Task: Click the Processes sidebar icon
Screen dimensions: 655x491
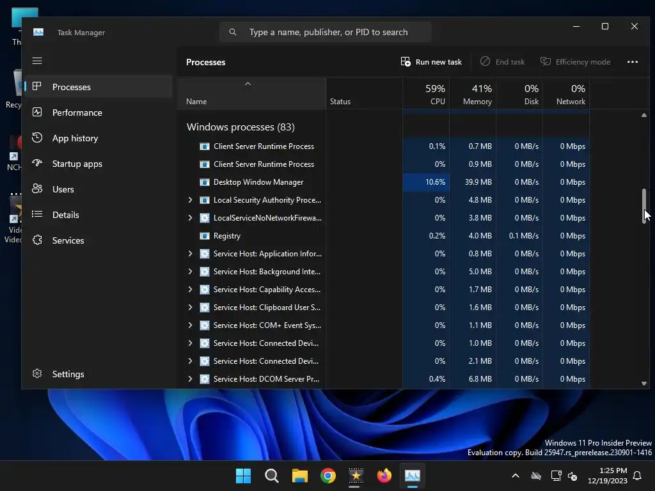Action: coord(36,86)
